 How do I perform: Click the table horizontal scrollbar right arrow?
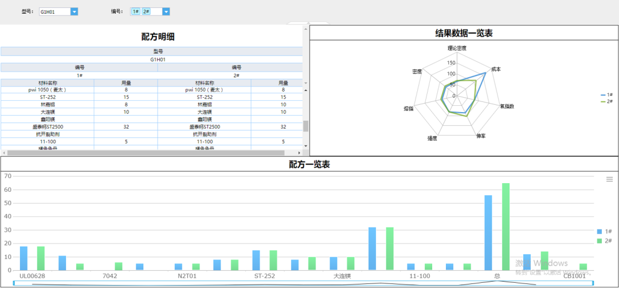click(299, 153)
